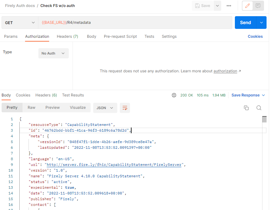
Task: Open the three-dot more actions menu
Action: 229,6
